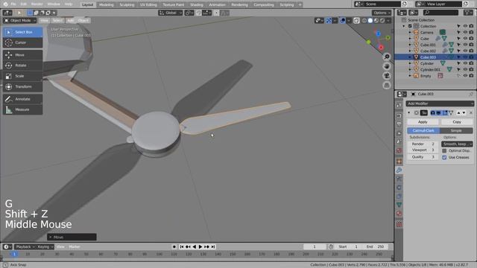
Task: Click the blue Z axis gizmo
Action: [378, 33]
